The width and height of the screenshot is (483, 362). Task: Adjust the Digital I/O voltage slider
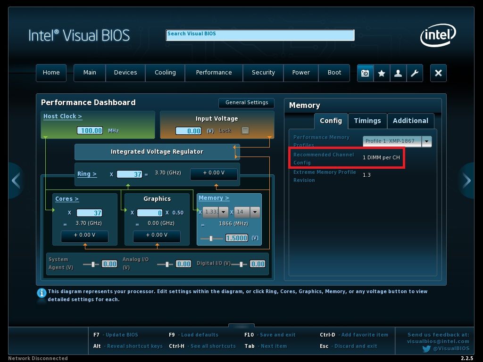241,264
